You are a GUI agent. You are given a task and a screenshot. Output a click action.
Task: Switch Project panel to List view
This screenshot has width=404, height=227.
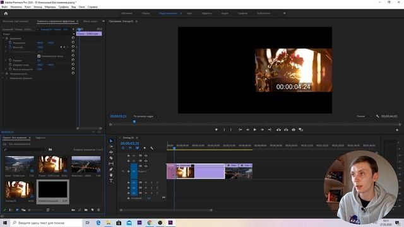[11, 210]
